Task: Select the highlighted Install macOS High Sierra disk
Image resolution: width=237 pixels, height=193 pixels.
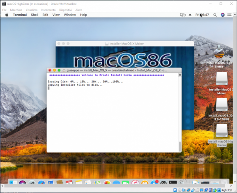Action: (222, 130)
